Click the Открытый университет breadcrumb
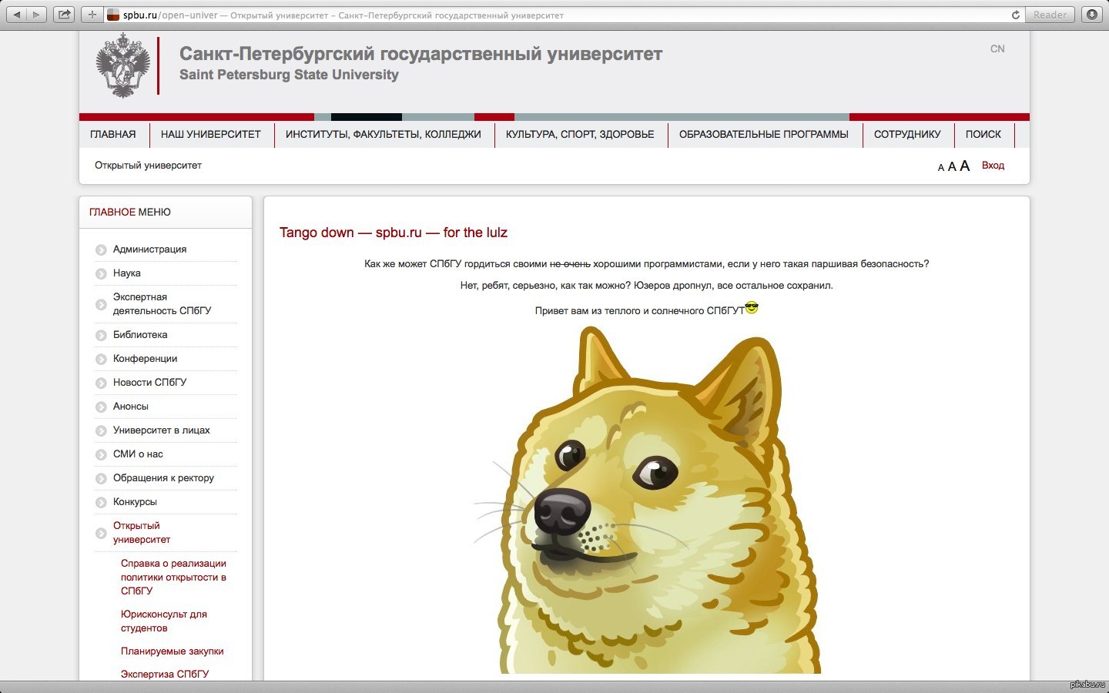 (148, 165)
